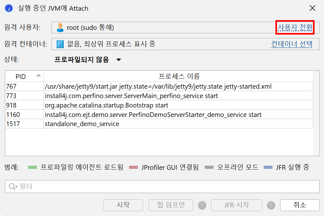Click the red JProfiler GUI 연결됨 swatch
Image resolution: width=324 pixels, height=216 pixels.
pos(133,167)
